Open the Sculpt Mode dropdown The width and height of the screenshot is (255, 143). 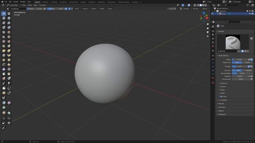[14, 5]
